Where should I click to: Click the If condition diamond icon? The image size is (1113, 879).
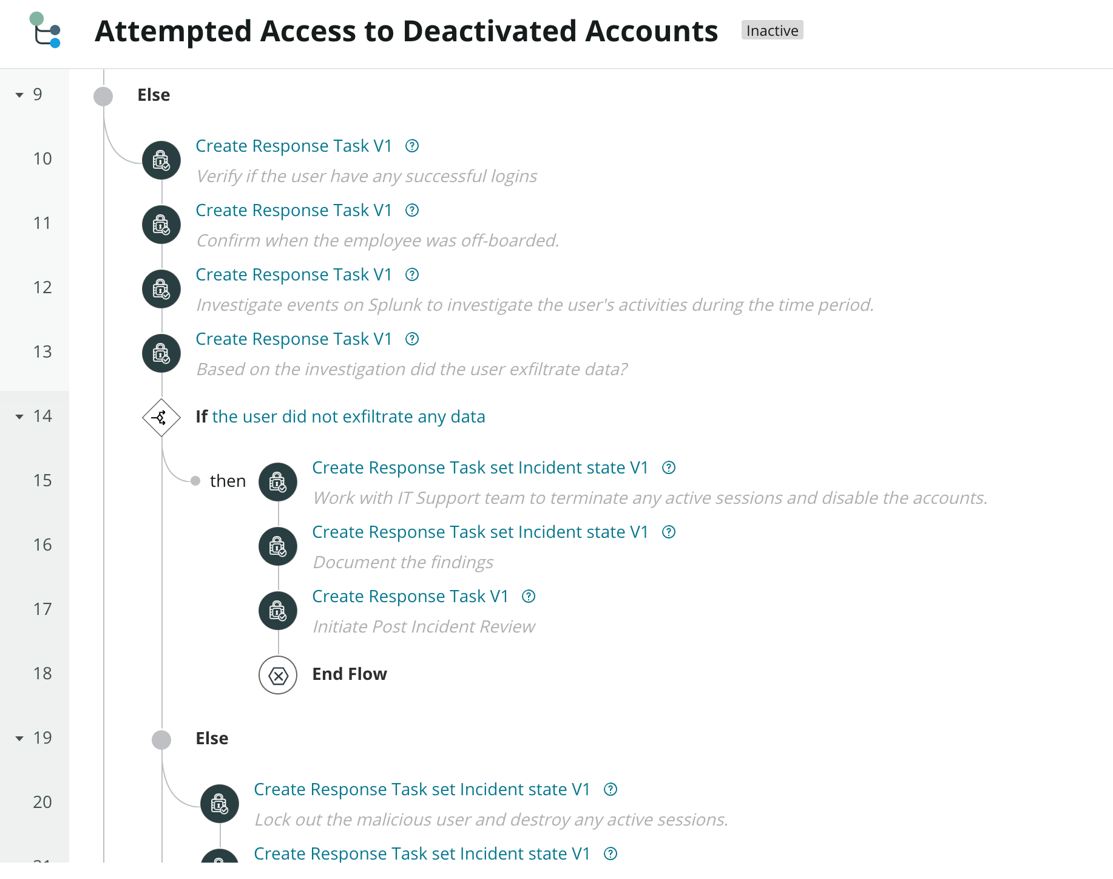[161, 418]
